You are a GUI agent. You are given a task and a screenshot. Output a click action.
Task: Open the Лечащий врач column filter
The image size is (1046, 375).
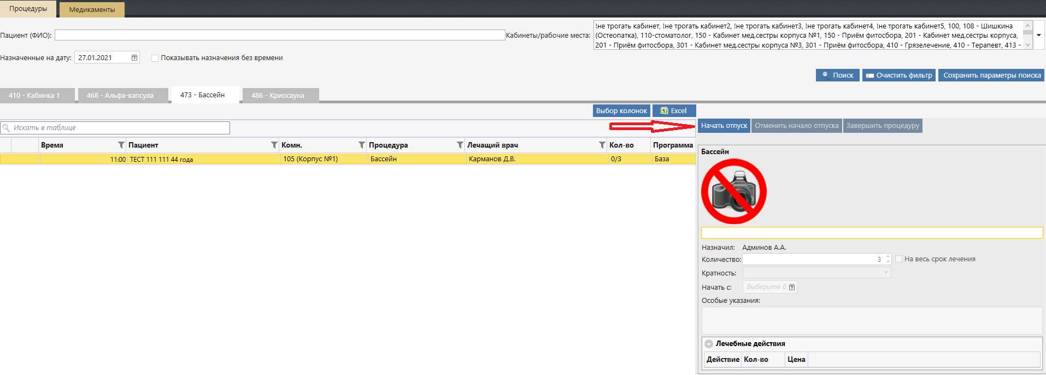tap(602, 145)
